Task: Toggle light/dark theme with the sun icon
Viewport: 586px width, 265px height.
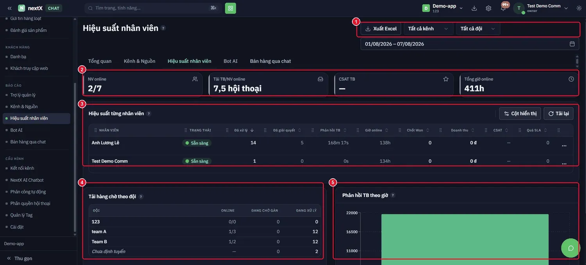Action: click(579, 8)
